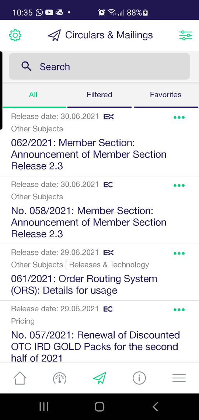Open 061/2021 Order Routing System circular
The height and width of the screenshot is (420, 199).
[84, 284]
